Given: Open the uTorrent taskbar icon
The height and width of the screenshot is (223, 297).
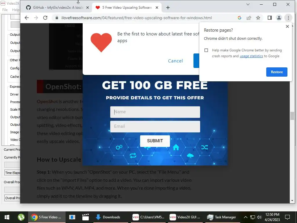Looking at the screenshot, I should pyautogui.click(x=21, y=217).
